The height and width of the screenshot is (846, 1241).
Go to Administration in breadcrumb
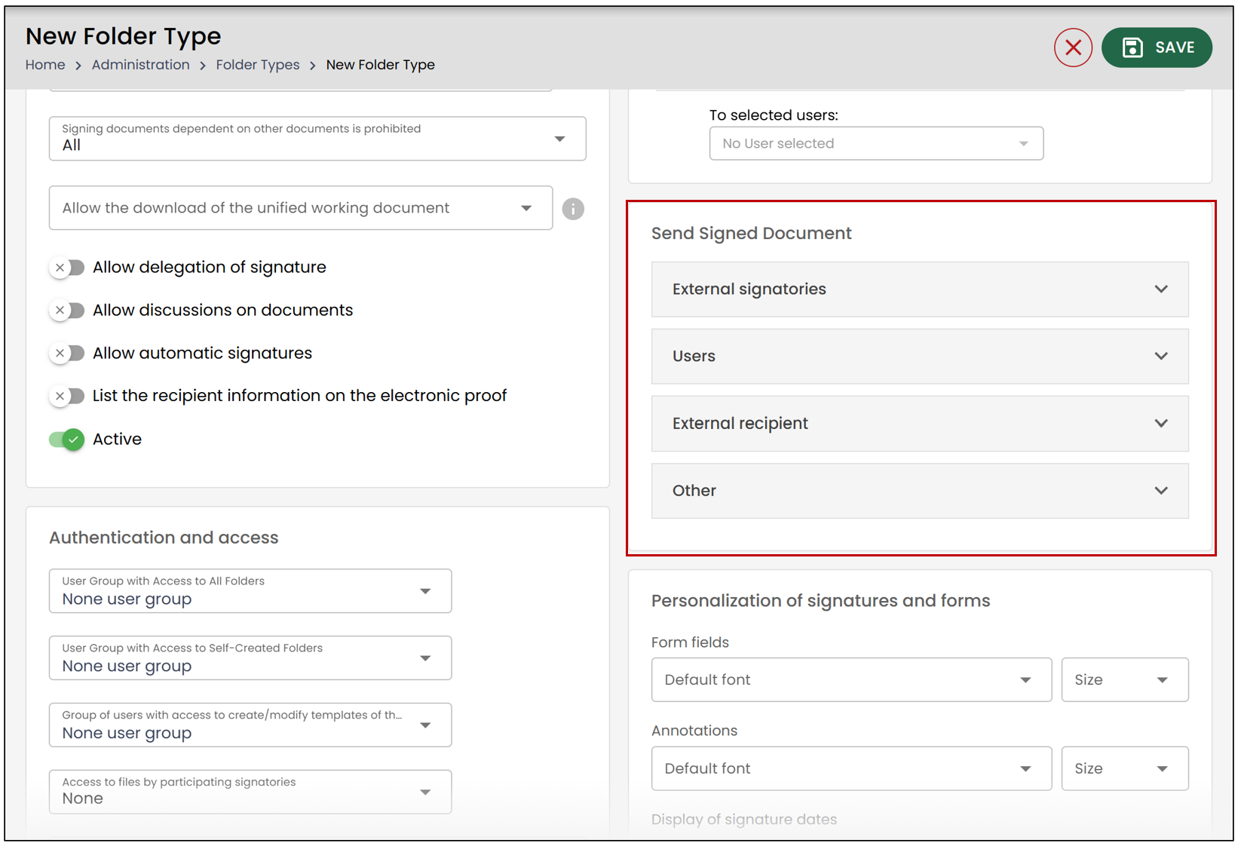coord(141,65)
